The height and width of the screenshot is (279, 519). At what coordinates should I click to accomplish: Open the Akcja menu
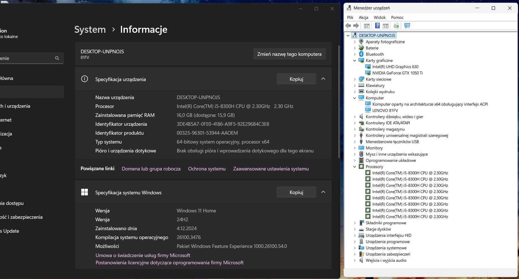tap(363, 17)
